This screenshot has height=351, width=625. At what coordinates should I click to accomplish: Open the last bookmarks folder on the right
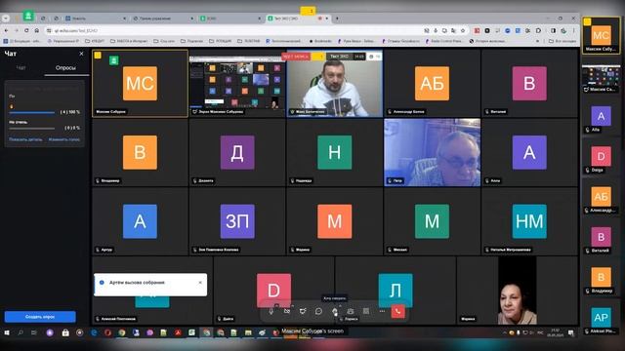[x=562, y=41]
